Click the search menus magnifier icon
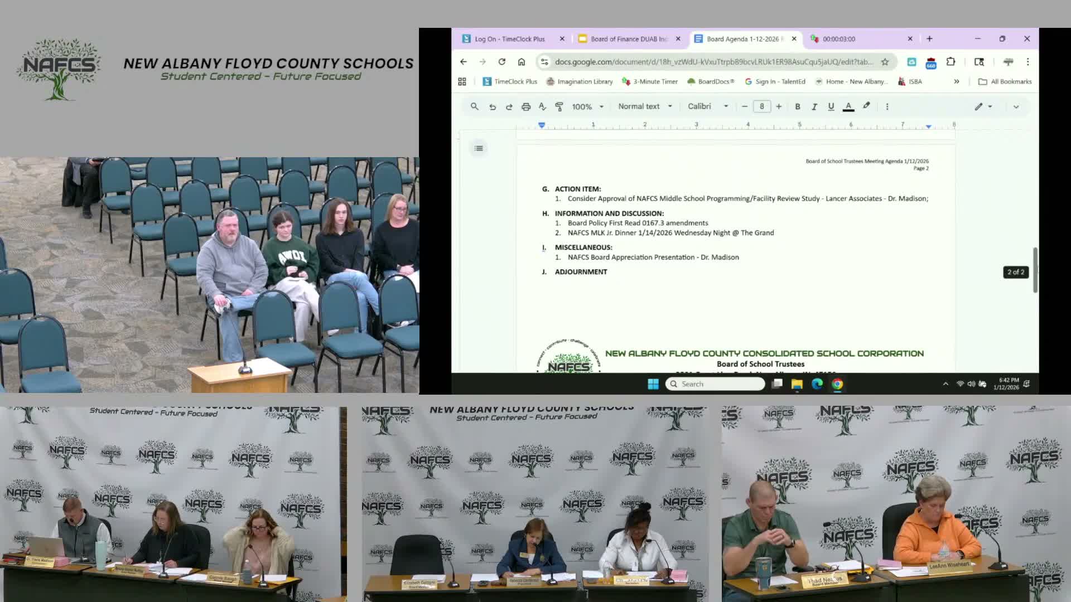The height and width of the screenshot is (602, 1071). [x=474, y=106]
